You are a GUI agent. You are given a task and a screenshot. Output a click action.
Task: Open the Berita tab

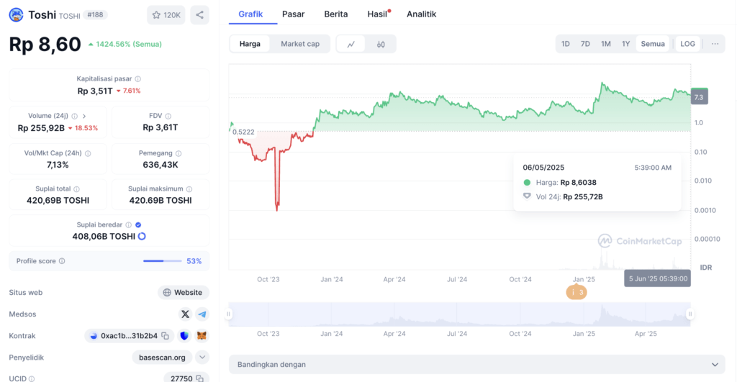click(336, 14)
